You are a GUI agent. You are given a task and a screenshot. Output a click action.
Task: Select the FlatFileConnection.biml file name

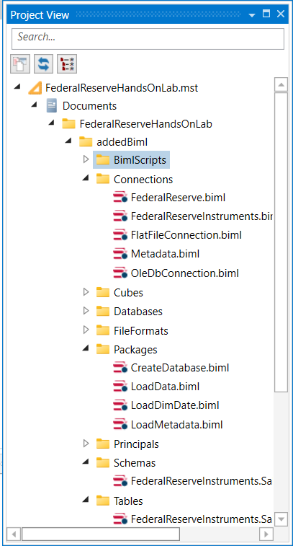[186, 235]
